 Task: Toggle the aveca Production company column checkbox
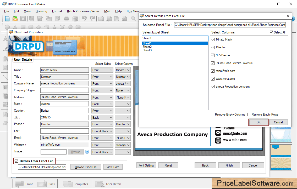click(213, 87)
